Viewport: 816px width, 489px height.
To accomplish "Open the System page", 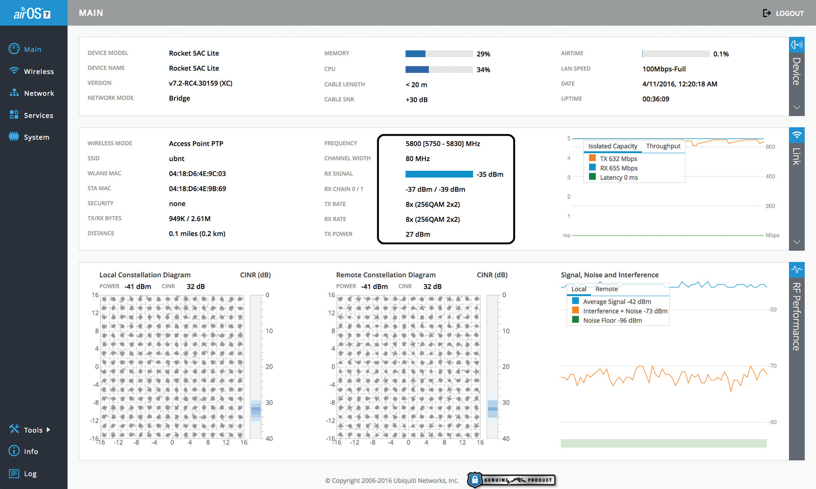I will [37, 137].
